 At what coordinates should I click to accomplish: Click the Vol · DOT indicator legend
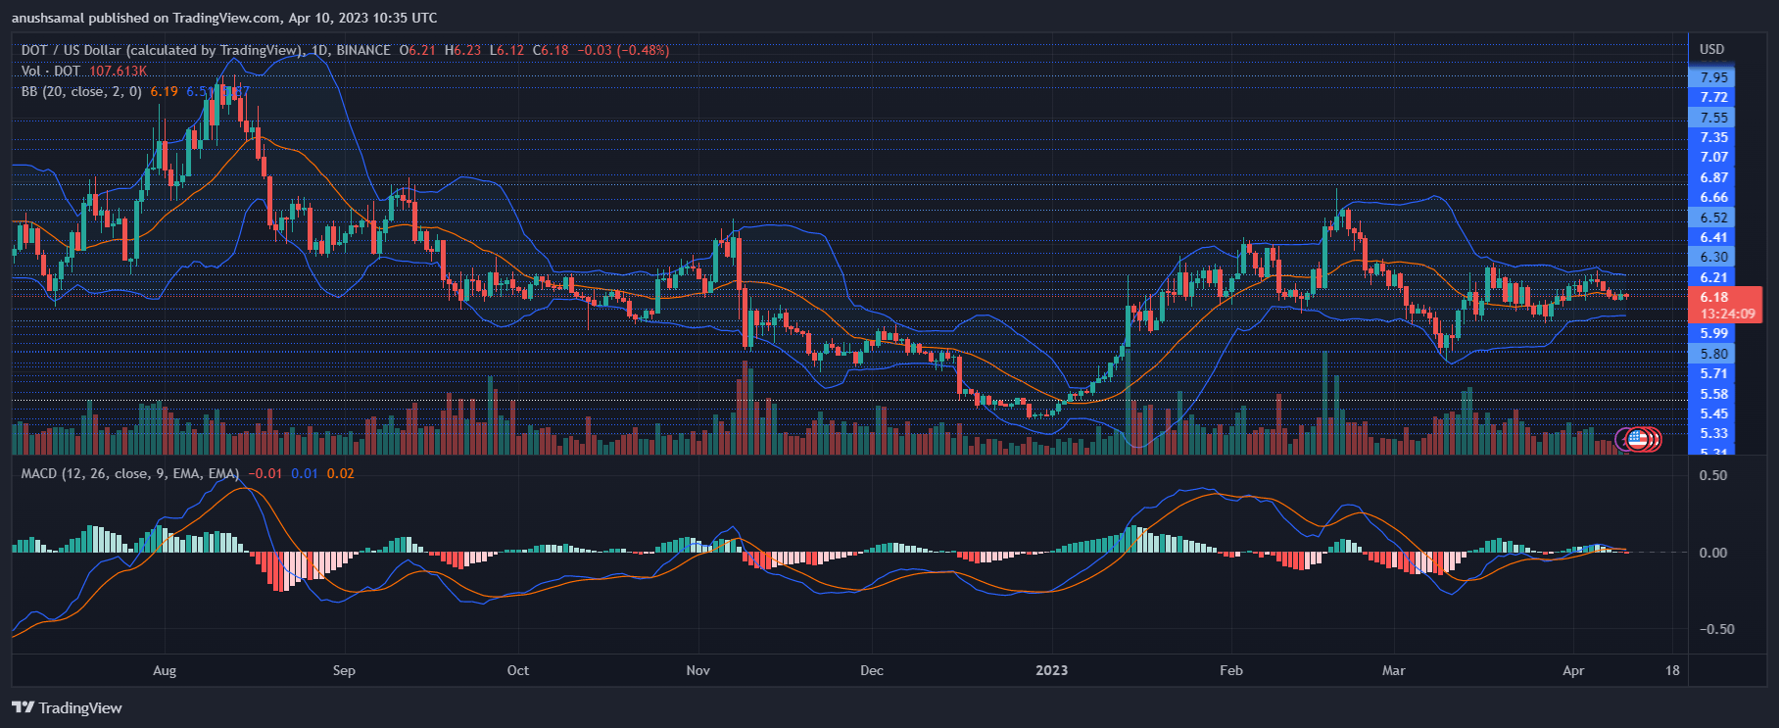pyautogui.click(x=51, y=71)
